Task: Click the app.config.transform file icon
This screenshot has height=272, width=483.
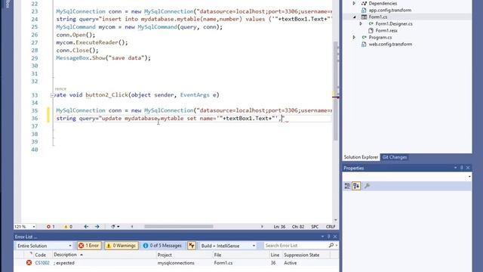Action: click(x=364, y=10)
